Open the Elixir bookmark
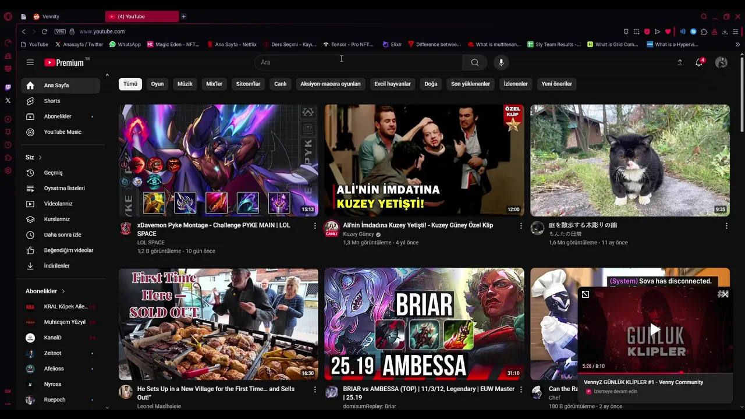Screen dimensions: 745x419 pyautogui.click(x=392, y=44)
